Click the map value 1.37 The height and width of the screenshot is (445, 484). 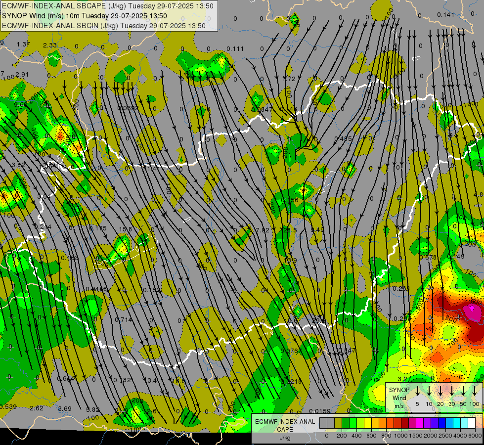click(x=23, y=44)
